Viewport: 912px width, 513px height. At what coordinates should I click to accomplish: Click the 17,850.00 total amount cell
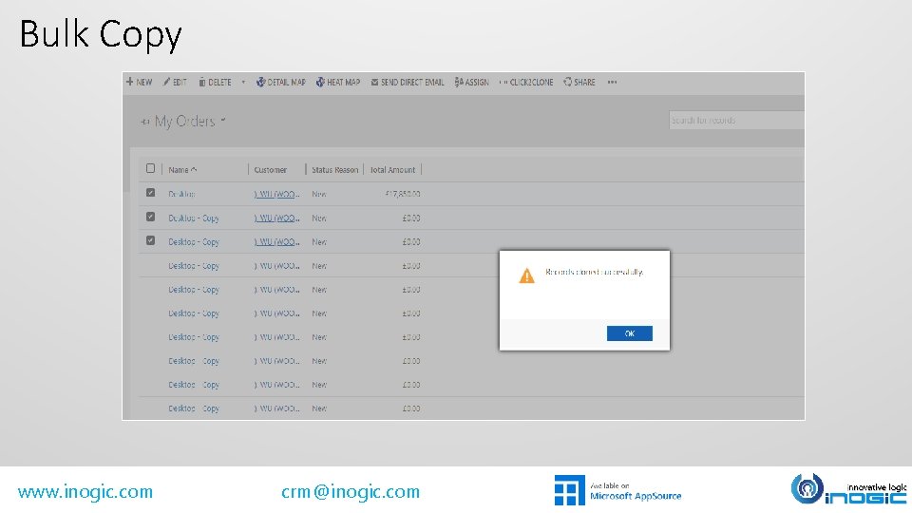402,194
